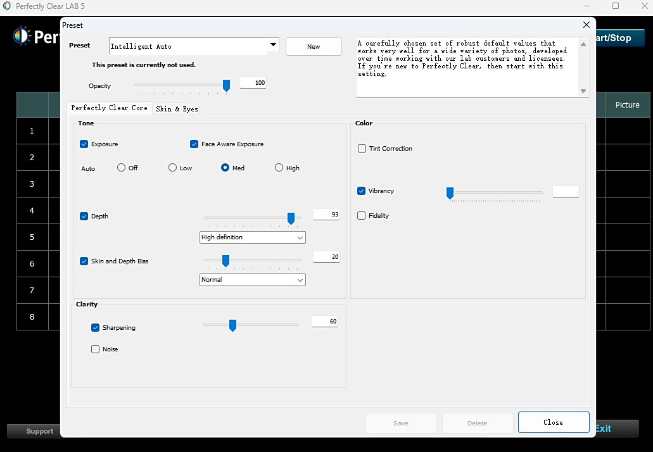This screenshot has width=653, height=452.
Task: Click the Sharpening slider handle
Action: (x=233, y=325)
